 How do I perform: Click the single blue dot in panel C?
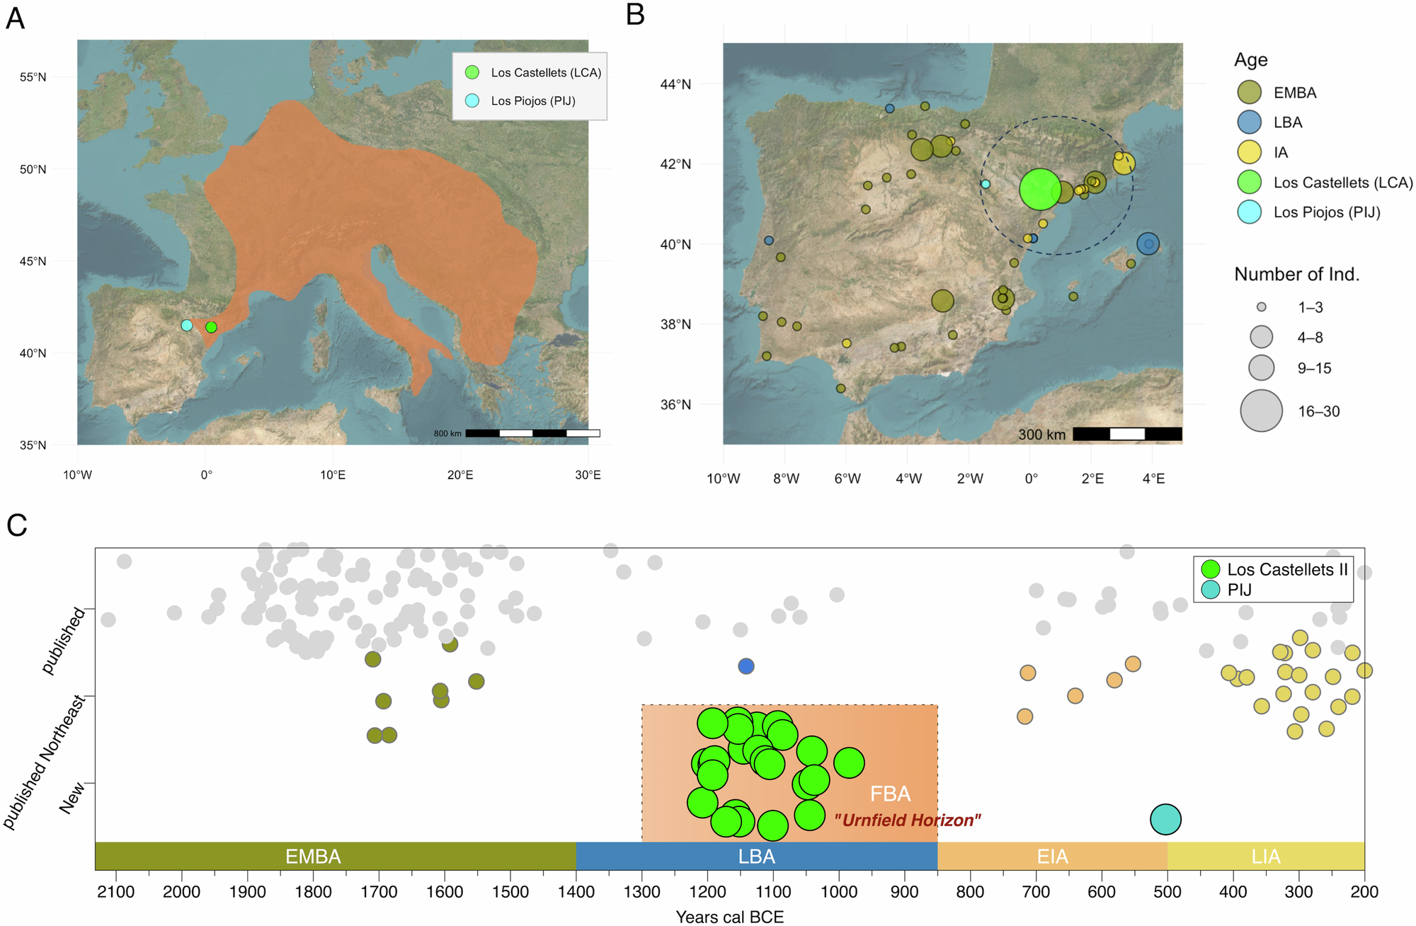click(746, 666)
